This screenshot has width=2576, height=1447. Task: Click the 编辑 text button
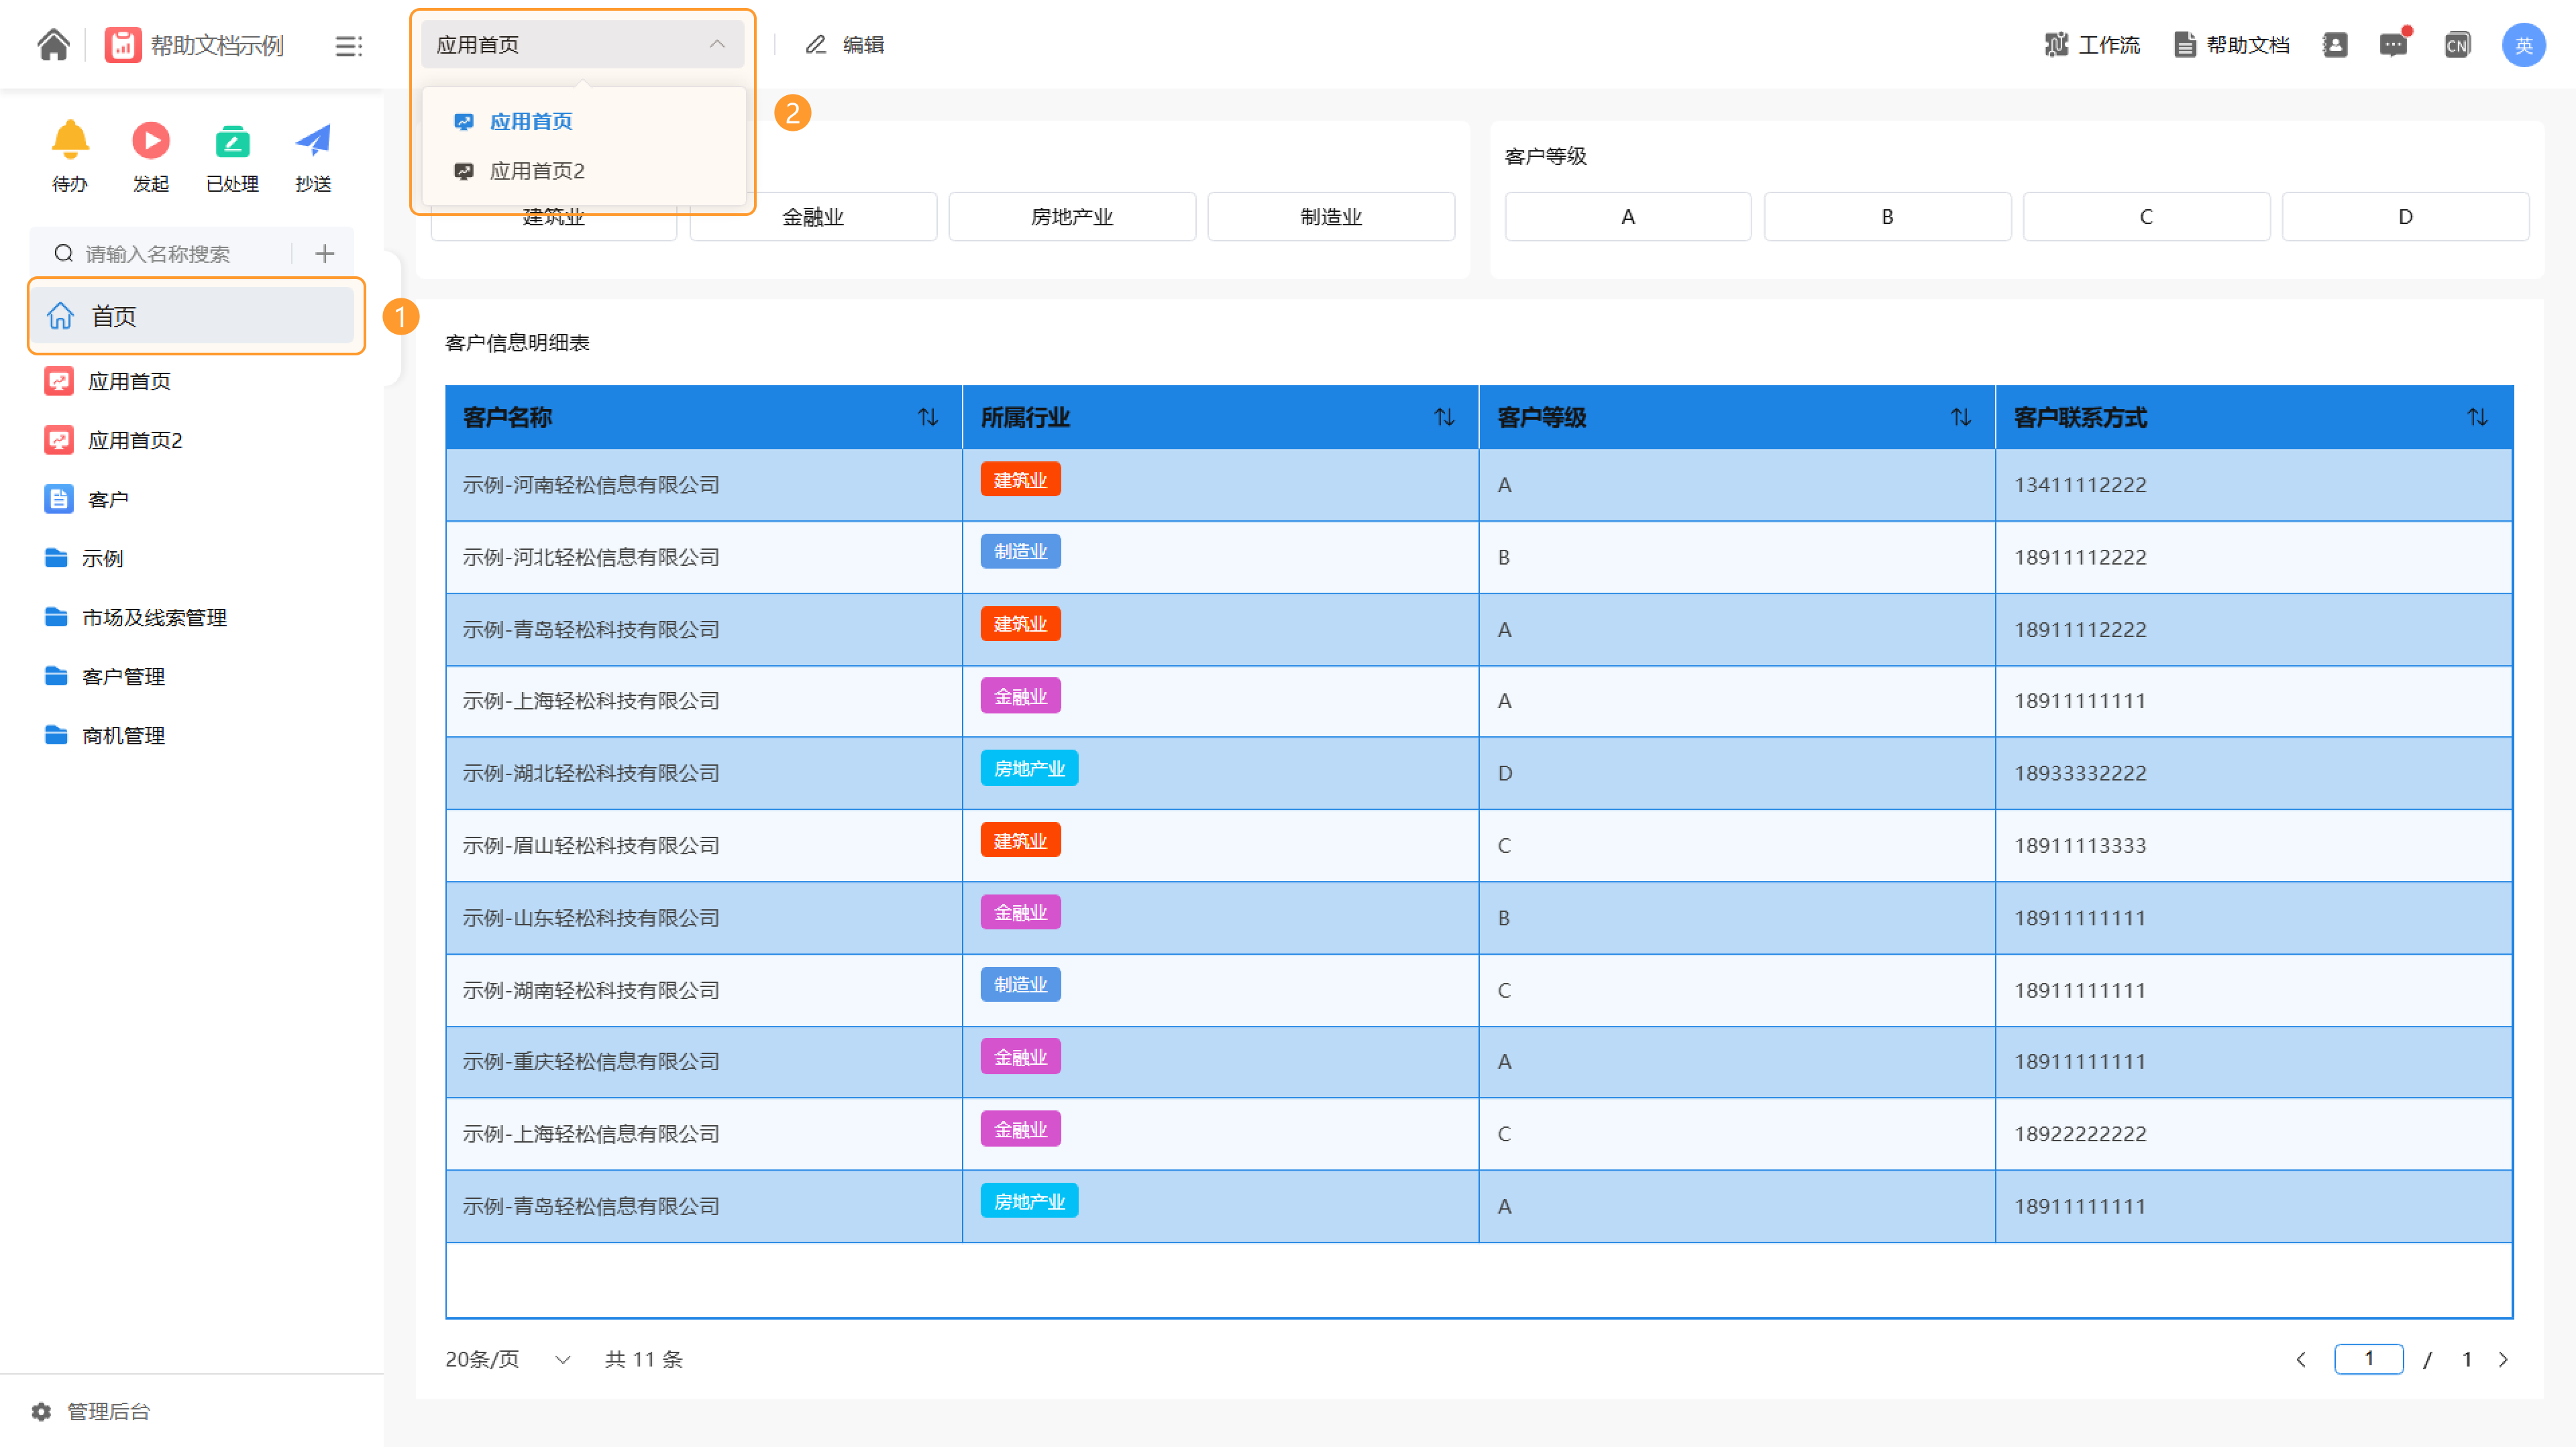863,45
